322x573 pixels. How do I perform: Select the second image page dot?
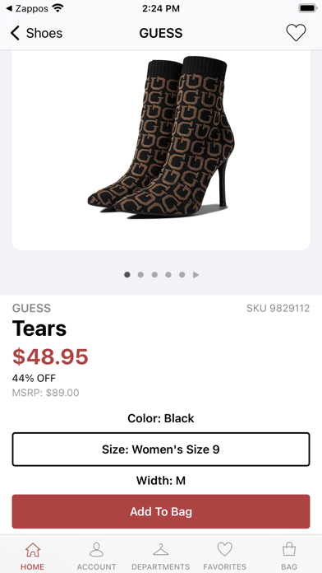pos(140,275)
